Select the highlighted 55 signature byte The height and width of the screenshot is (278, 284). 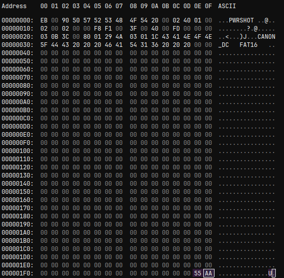tap(198, 273)
